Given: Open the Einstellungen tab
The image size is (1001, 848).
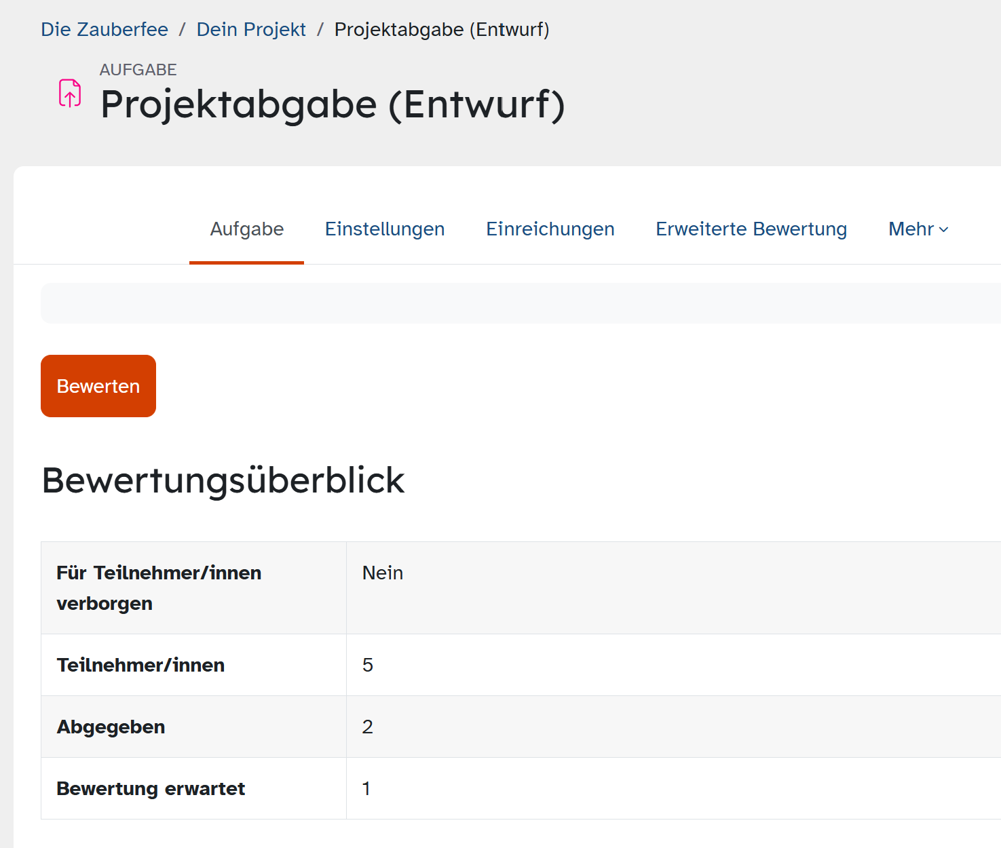Looking at the screenshot, I should (385, 229).
